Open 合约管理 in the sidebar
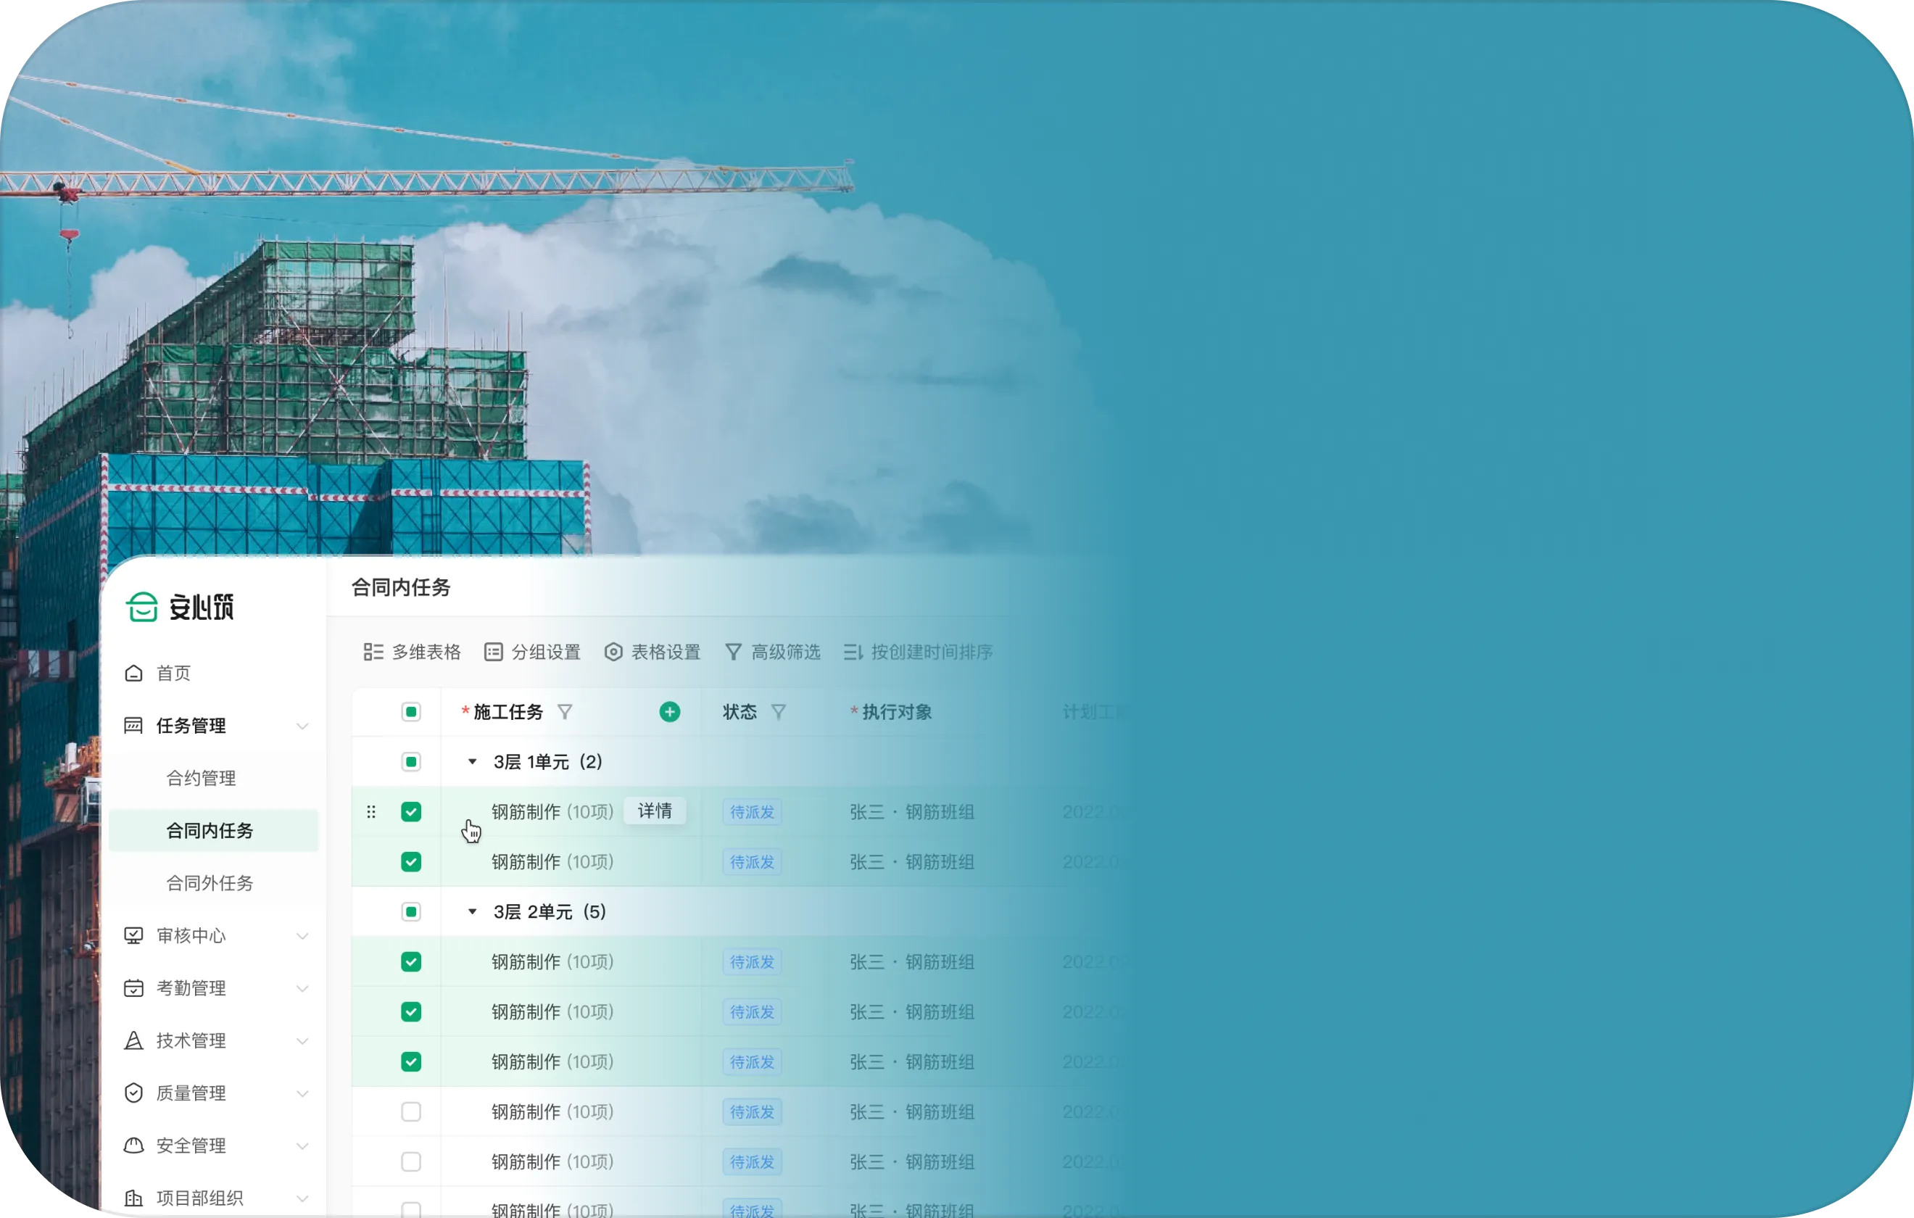The height and width of the screenshot is (1218, 1914). coord(201,779)
